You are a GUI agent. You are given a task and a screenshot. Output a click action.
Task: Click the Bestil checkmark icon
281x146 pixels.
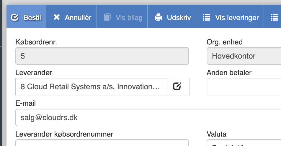click(x=15, y=18)
